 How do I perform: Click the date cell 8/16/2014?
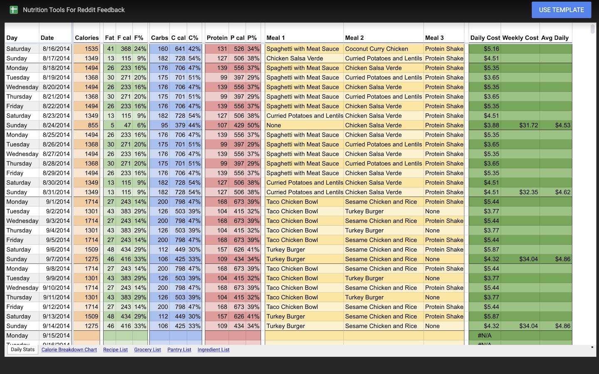point(55,49)
